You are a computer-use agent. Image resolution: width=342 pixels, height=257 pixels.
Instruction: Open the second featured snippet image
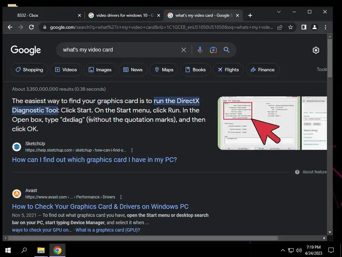click(x=314, y=123)
